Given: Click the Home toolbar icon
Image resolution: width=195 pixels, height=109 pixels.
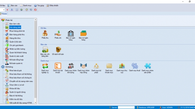Looking at the screenshot, I should click(x=26, y=10).
